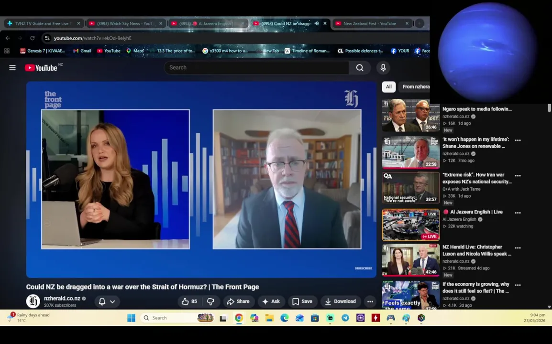
Task: Go to the YouTube home logo
Action: coord(41,68)
